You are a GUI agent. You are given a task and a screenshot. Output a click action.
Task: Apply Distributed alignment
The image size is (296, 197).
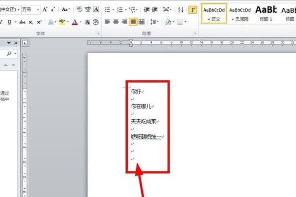(142, 22)
